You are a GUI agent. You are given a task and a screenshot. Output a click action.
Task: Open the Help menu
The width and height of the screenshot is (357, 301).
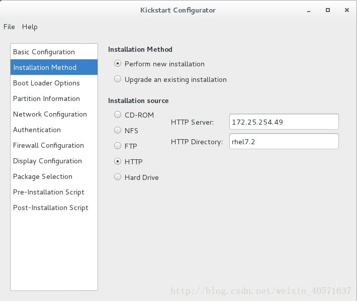tap(30, 27)
